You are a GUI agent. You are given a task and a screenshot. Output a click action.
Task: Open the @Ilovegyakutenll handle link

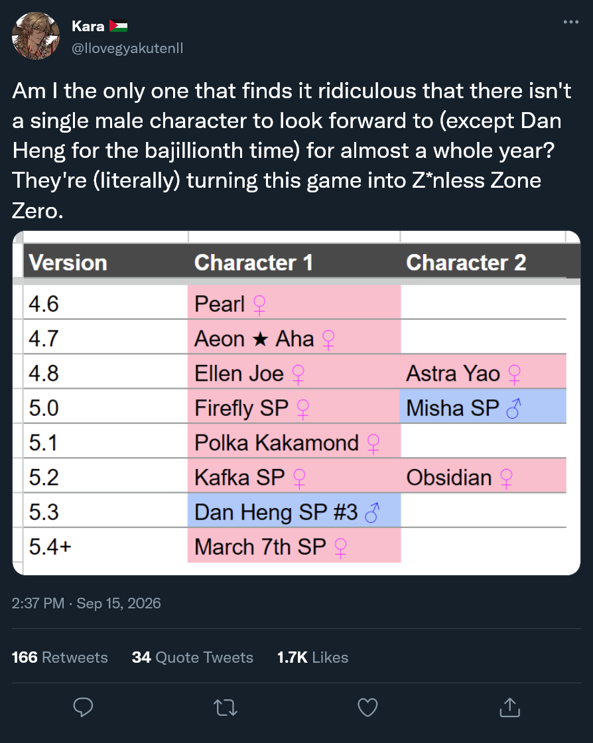click(x=127, y=48)
